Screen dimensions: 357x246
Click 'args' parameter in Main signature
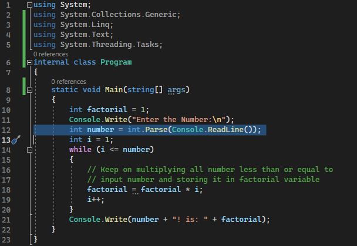tap(177, 90)
